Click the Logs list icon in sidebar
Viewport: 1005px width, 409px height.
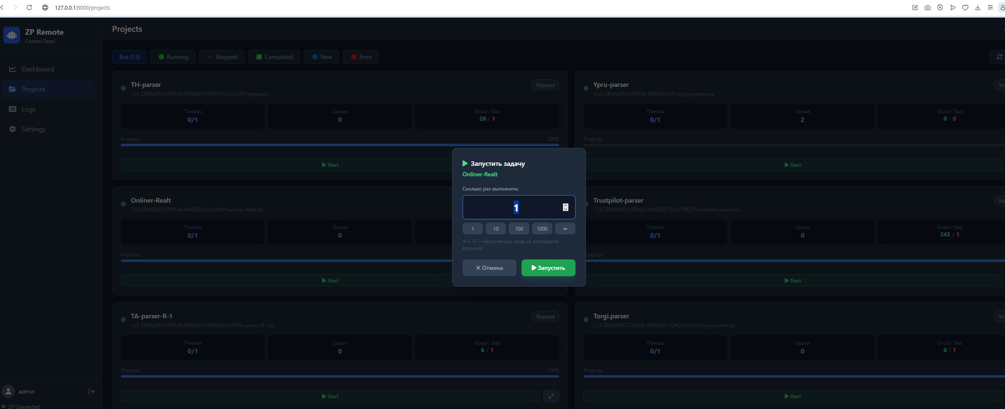coord(13,109)
